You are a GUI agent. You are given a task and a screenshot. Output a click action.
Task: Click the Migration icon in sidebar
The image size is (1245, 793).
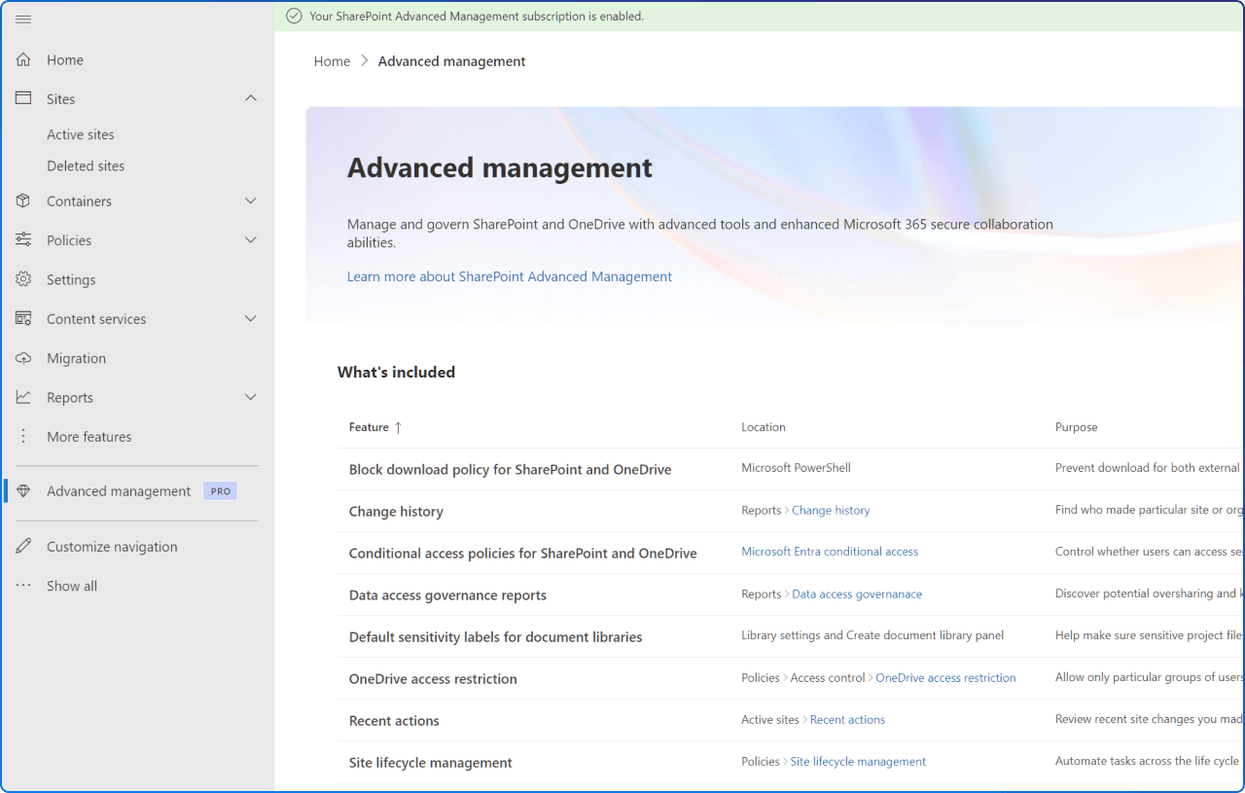coord(22,357)
